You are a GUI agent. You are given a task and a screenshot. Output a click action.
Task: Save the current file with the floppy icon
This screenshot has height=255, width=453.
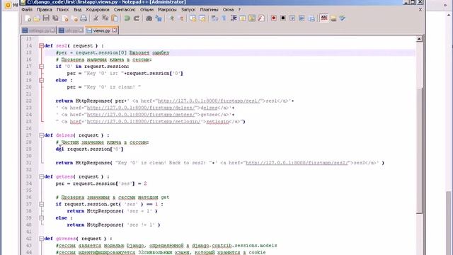pyautogui.click(x=46, y=18)
